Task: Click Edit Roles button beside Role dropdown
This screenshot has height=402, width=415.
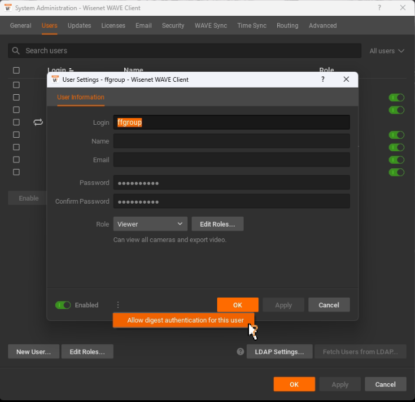Action: click(x=218, y=224)
